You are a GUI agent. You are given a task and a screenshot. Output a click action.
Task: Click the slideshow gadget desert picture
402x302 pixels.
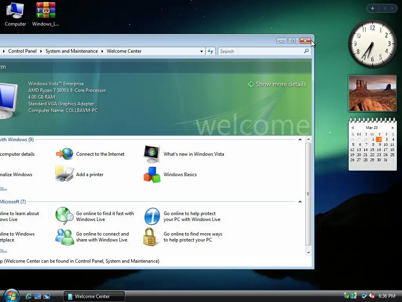372,93
